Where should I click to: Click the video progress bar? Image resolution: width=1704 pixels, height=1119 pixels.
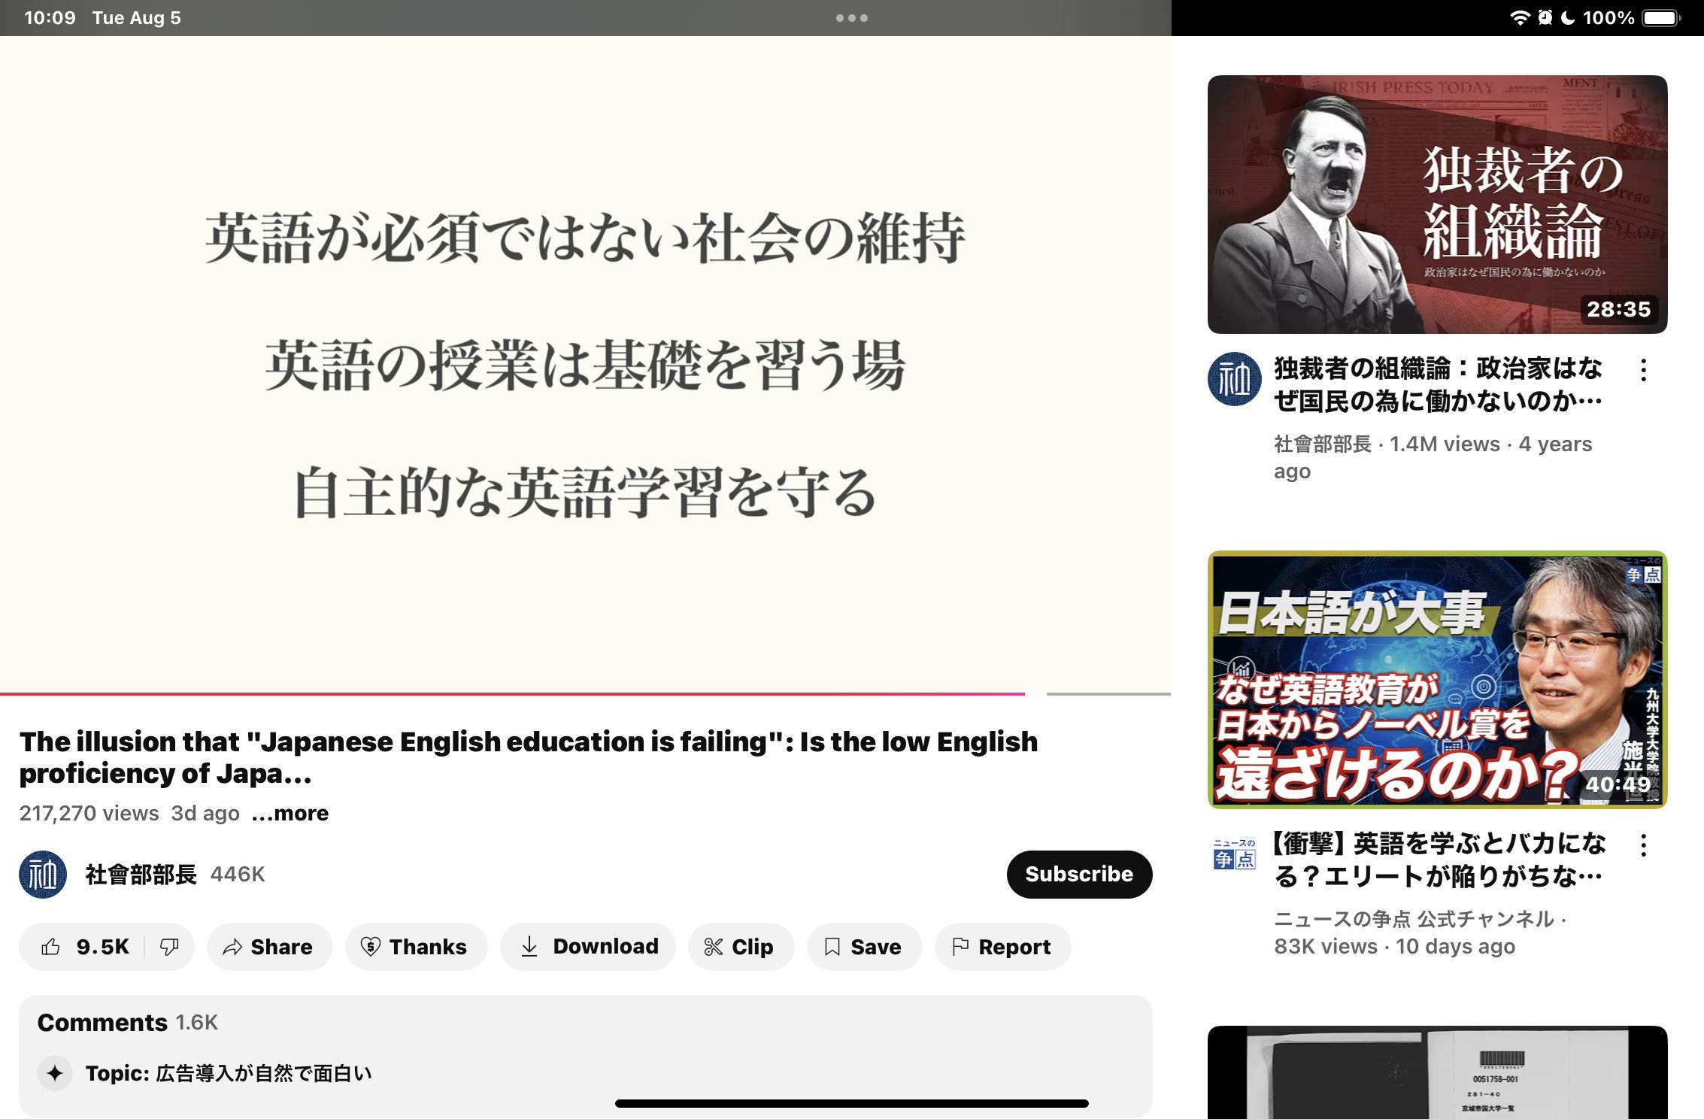[x=587, y=693]
